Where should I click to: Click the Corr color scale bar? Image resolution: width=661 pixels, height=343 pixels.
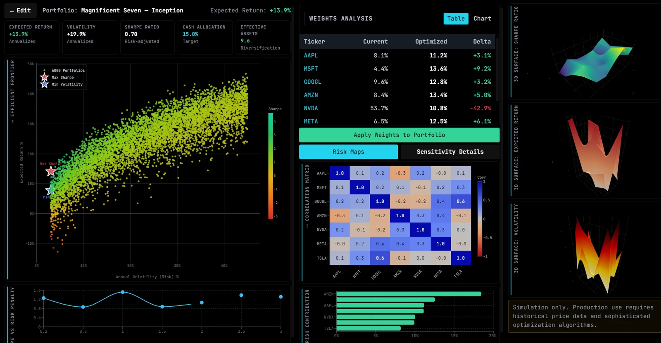point(480,219)
